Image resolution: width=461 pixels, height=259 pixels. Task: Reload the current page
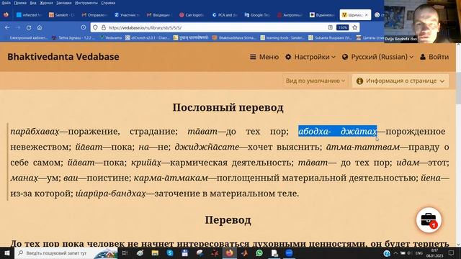29,27
